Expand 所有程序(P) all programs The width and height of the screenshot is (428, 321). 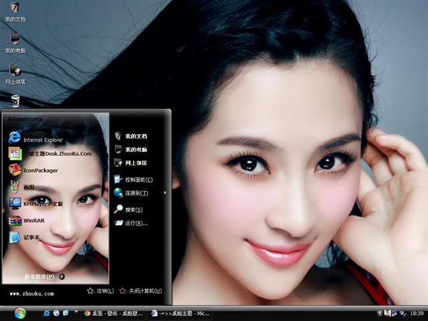(x=45, y=276)
